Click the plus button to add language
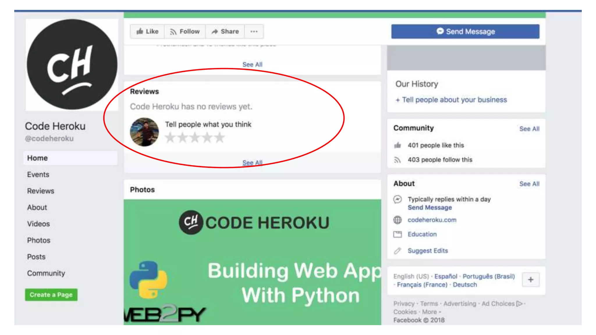The height and width of the screenshot is (335, 596). coord(531,280)
